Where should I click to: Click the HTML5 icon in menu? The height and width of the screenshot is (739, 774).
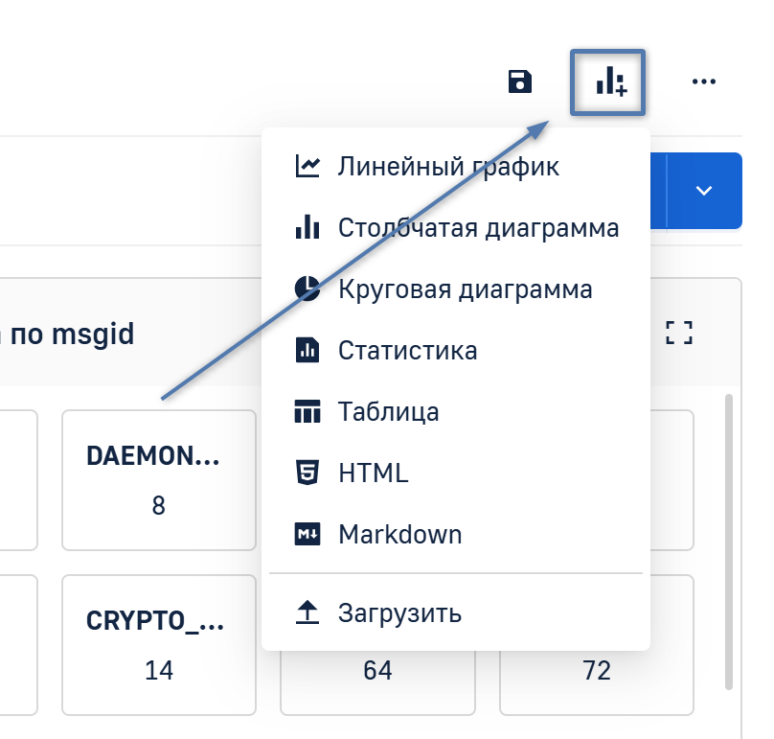[307, 473]
